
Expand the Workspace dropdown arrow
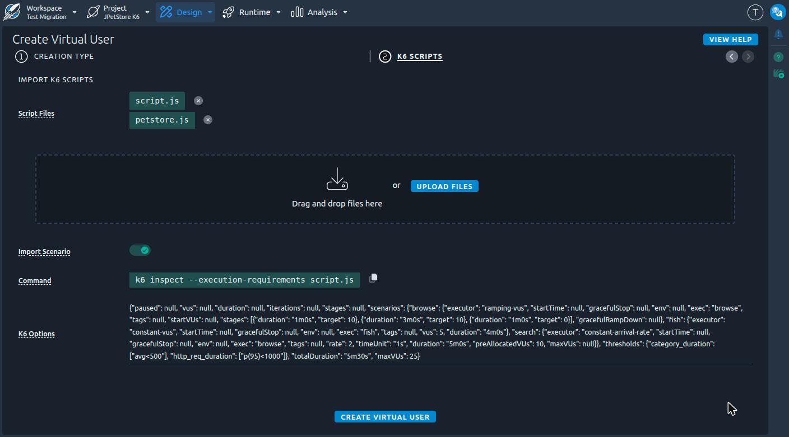point(75,12)
